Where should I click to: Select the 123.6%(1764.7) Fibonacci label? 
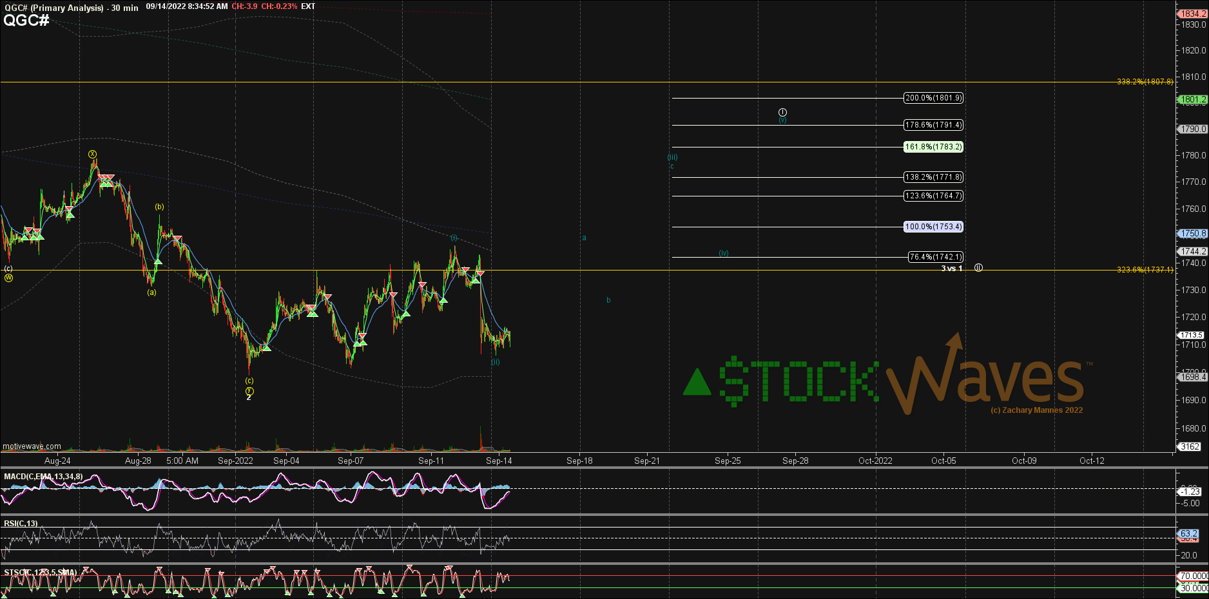(x=933, y=196)
